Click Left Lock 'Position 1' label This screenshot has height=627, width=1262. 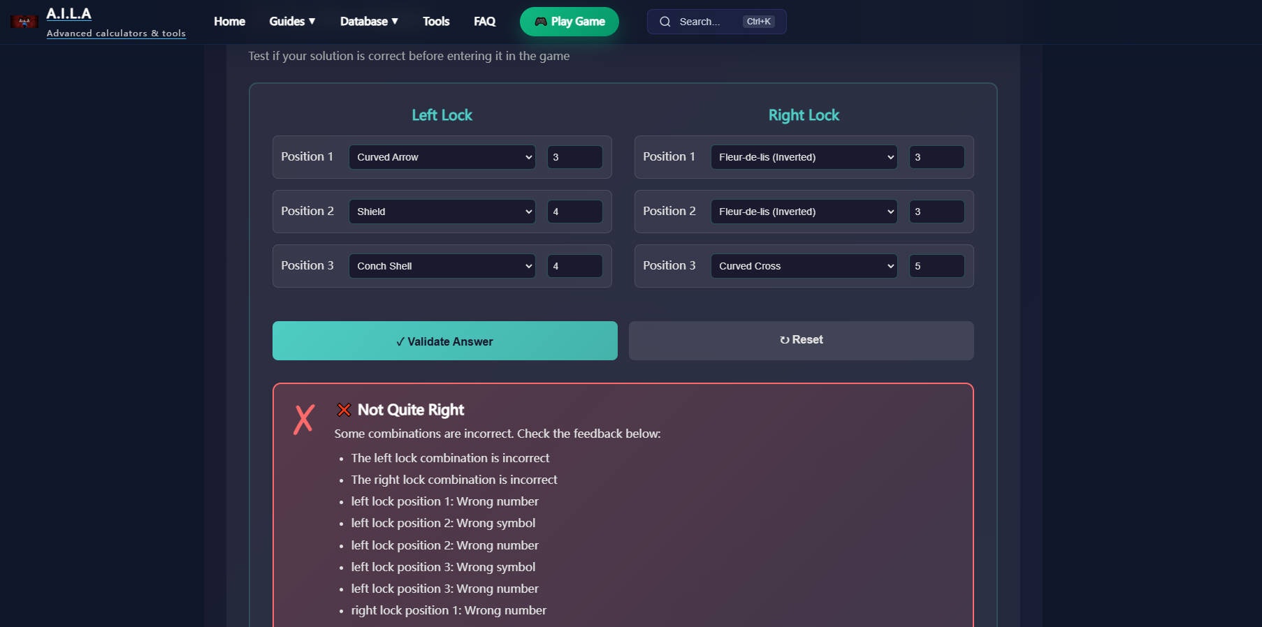(307, 156)
